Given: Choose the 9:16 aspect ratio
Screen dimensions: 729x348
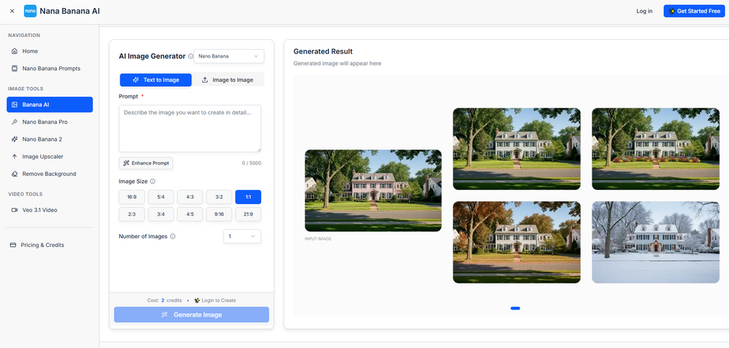Looking at the screenshot, I should 219,214.
